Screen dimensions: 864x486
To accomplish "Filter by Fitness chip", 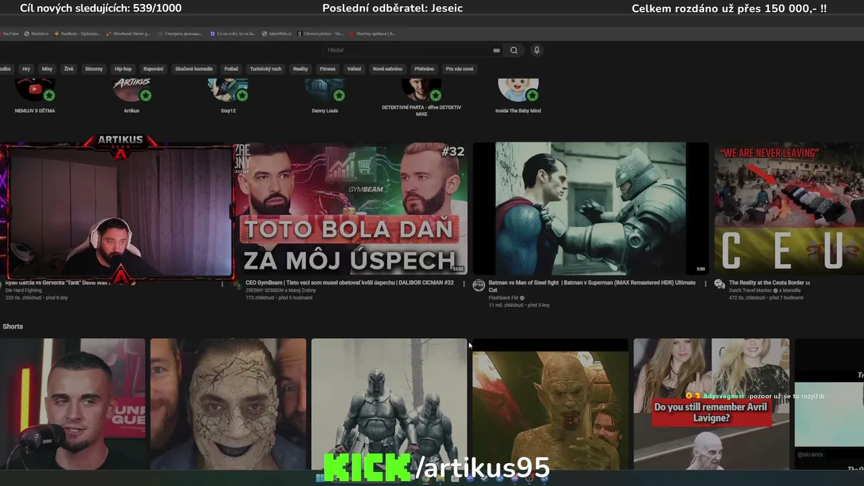I will pos(327,69).
